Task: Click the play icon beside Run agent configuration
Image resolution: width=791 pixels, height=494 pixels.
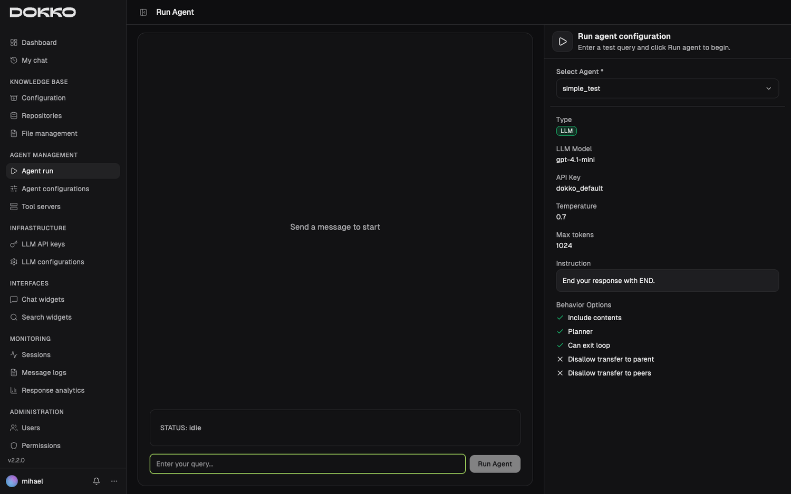Action: pos(563,42)
